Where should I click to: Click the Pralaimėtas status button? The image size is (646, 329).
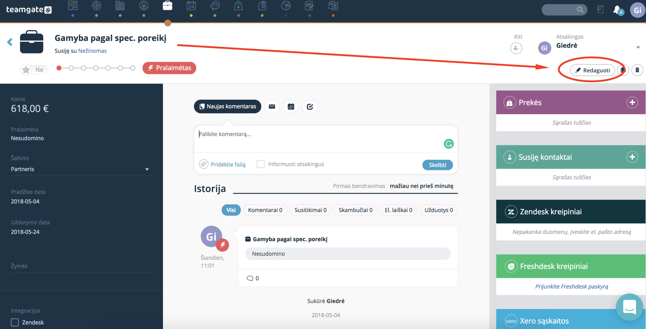(x=169, y=68)
